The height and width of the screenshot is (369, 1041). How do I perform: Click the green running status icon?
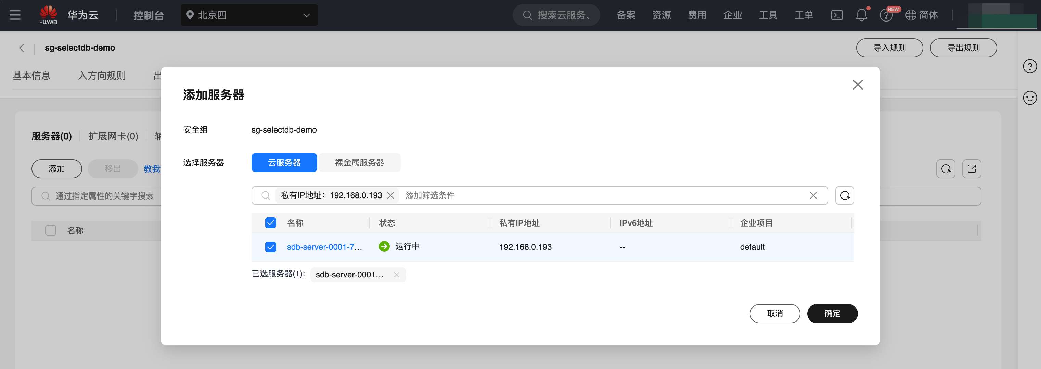click(384, 246)
